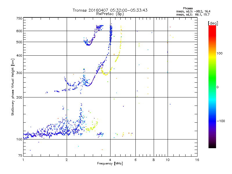Click the '8' frequency axis tick label

pos(154,160)
